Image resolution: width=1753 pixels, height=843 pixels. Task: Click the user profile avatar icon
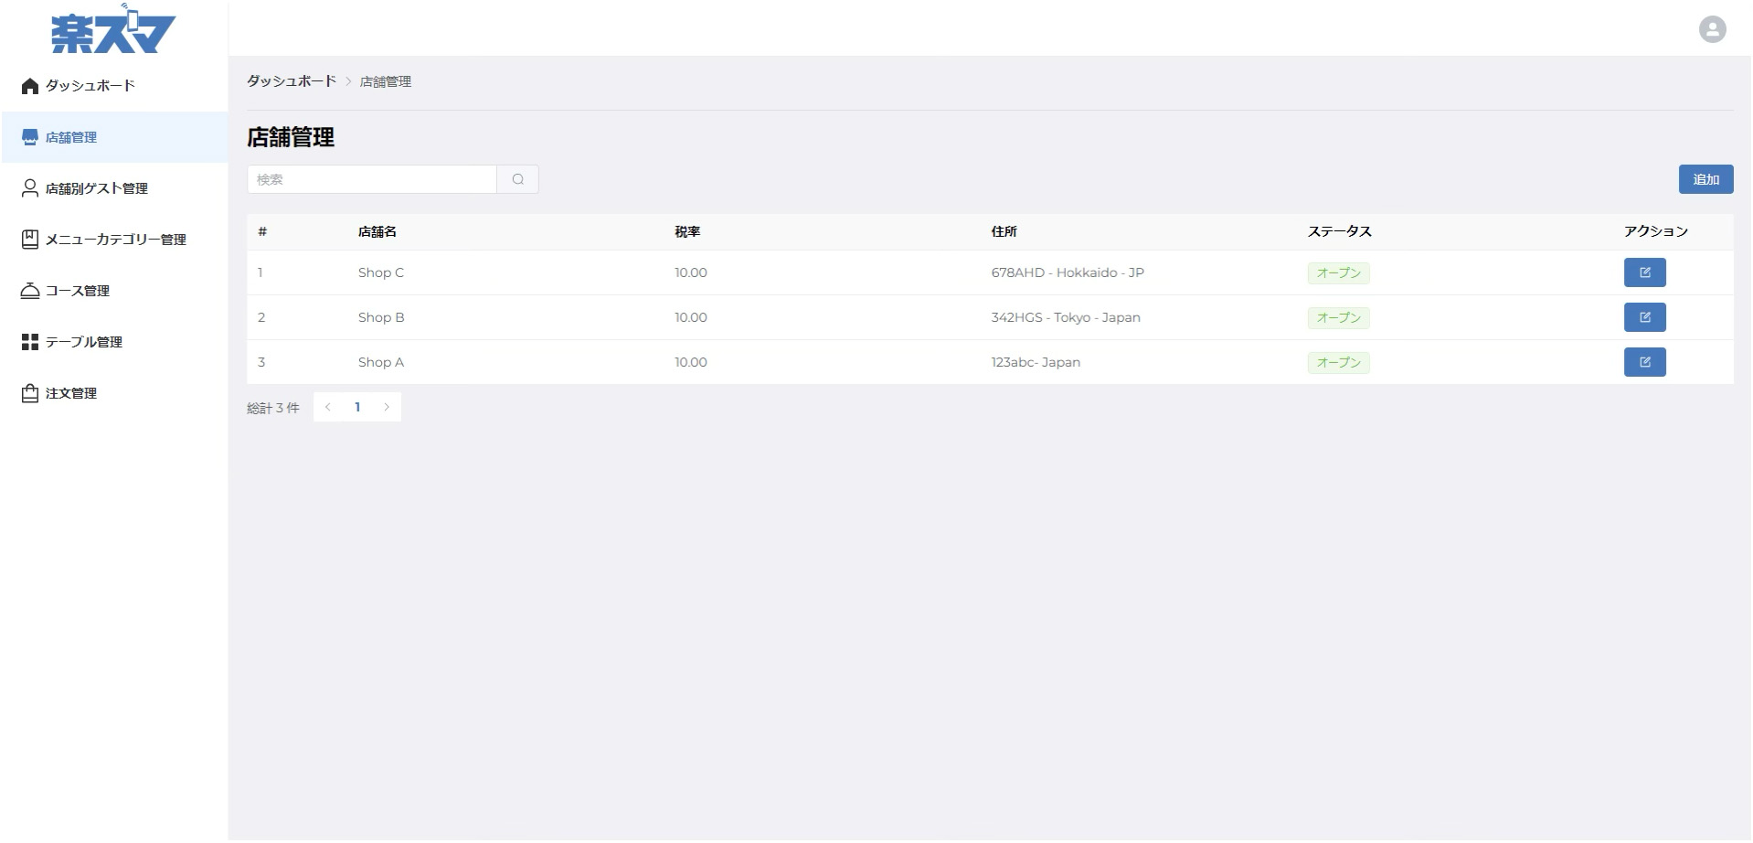[x=1711, y=29]
